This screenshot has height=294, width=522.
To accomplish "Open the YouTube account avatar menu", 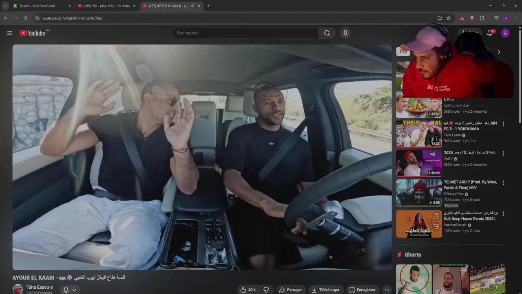I will (x=505, y=33).
